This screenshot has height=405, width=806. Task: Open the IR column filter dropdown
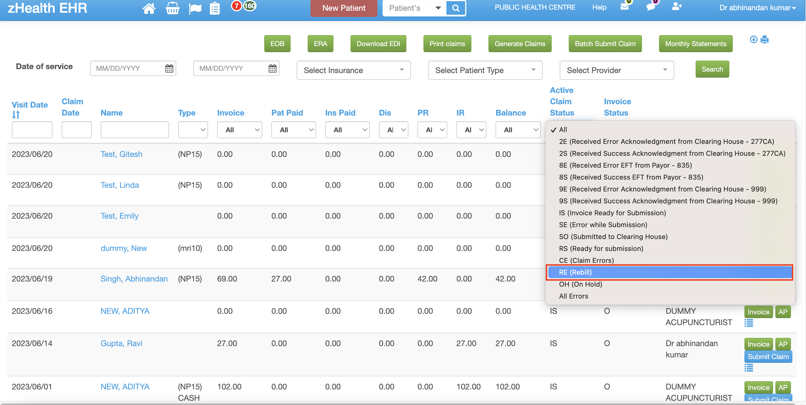471,130
